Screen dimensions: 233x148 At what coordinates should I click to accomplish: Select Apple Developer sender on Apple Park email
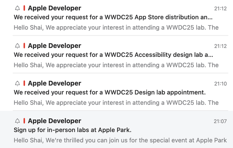(55, 121)
